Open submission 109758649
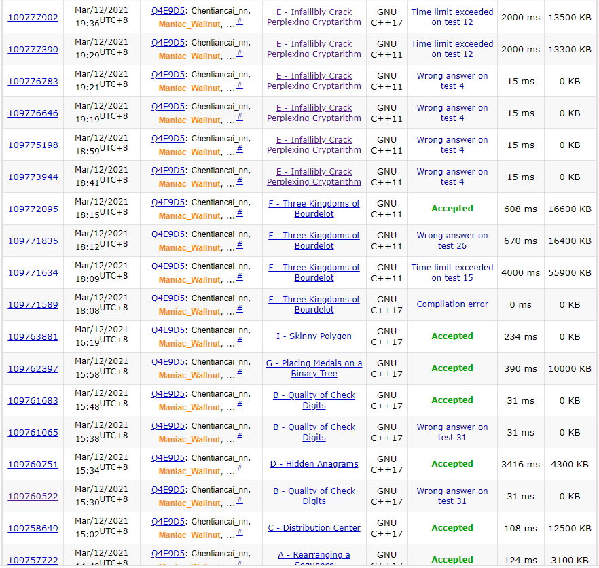599x568 pixels. tap(33, 528)
